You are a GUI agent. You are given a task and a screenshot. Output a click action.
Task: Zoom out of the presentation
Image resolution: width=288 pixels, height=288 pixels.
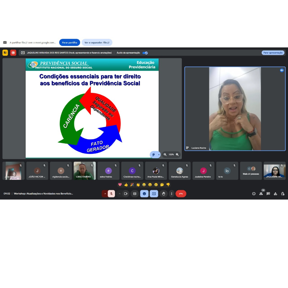point(165,154)
